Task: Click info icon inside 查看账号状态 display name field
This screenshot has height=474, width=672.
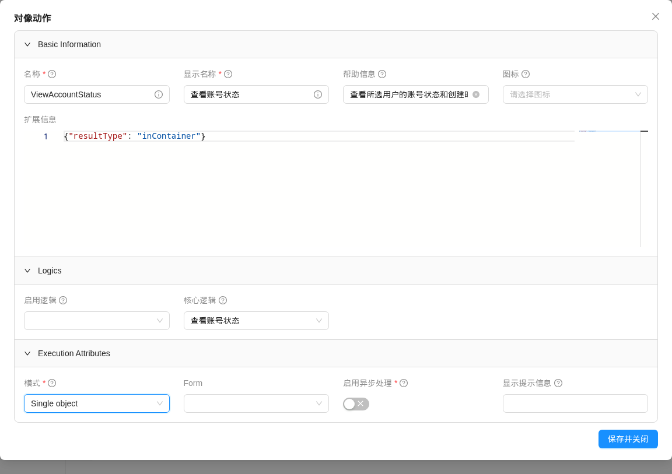Action: [317, 94]
